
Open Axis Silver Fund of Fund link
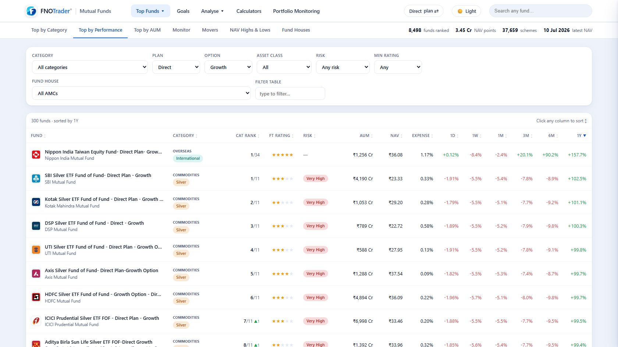[x=102, y=270]
